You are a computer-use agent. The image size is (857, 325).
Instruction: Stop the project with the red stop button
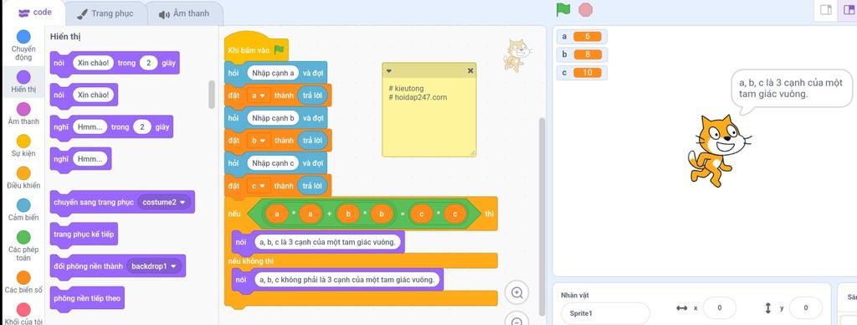(x=585, y=9)
